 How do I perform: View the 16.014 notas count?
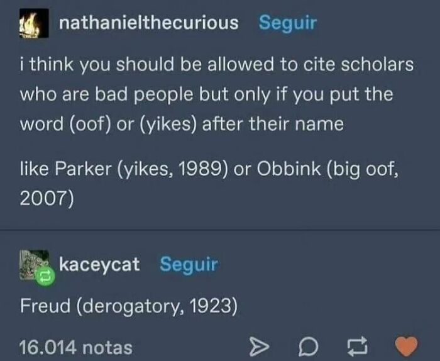[x=76, y=348]
